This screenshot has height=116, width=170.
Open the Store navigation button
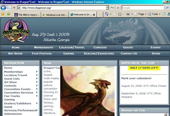pos(156,53)
